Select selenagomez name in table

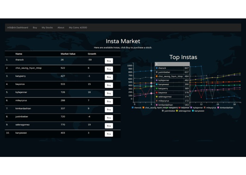tap(22, 125)
